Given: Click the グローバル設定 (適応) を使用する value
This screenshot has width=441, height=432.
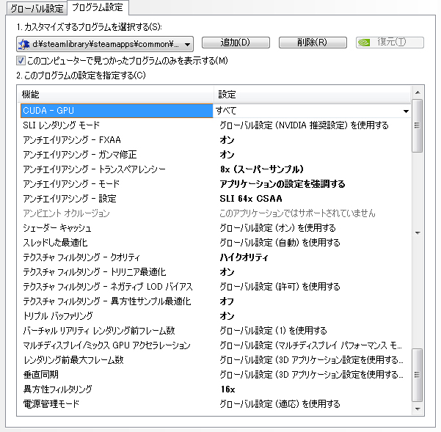Looking at the screenshot, I should tap(280, 404).
